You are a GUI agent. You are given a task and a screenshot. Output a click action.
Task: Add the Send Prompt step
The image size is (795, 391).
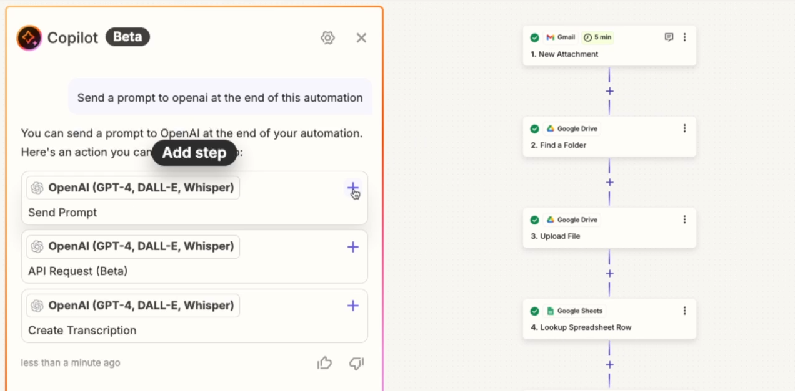tap(353, 188)
